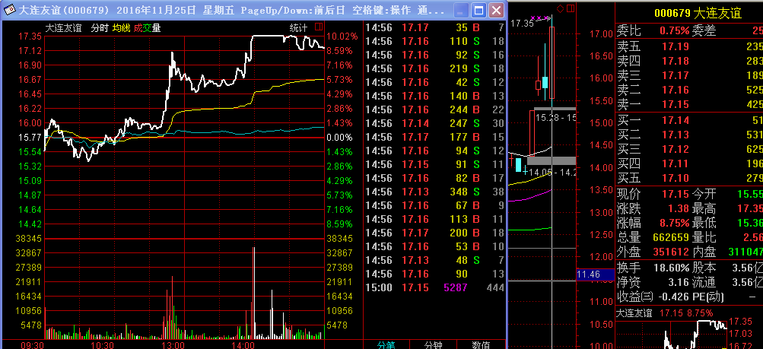Switch to the 数值 tab
Image resolution: width=763 pixels, height=349 pixels.
(x=481, y=344)
